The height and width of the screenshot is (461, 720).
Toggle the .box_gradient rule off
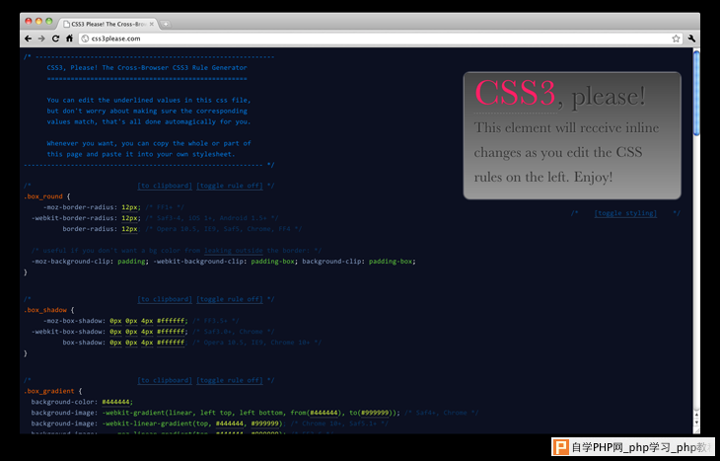click(x=230, y=381)
